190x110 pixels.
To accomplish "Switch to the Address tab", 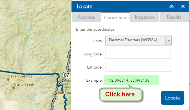I will (86, 17).
